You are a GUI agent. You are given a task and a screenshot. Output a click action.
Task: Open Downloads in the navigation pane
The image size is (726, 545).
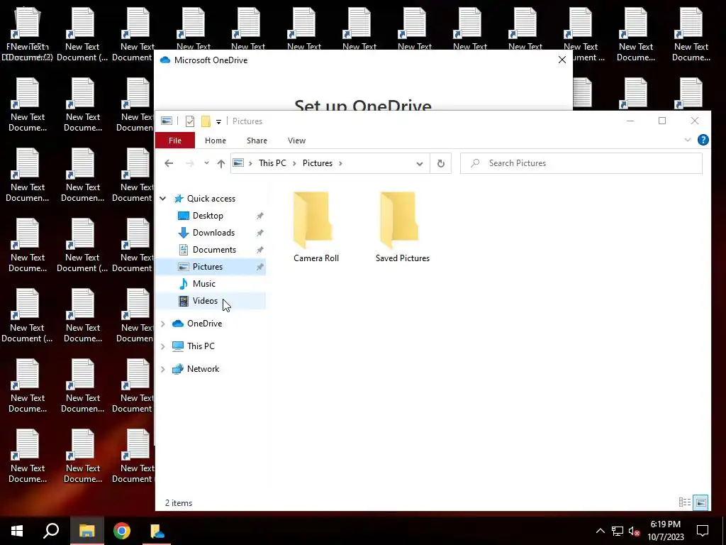pyautogui.click(x=213, y=233)
